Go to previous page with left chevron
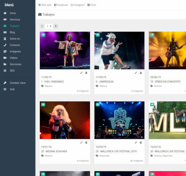186x176 pixels. pos(42,26)
